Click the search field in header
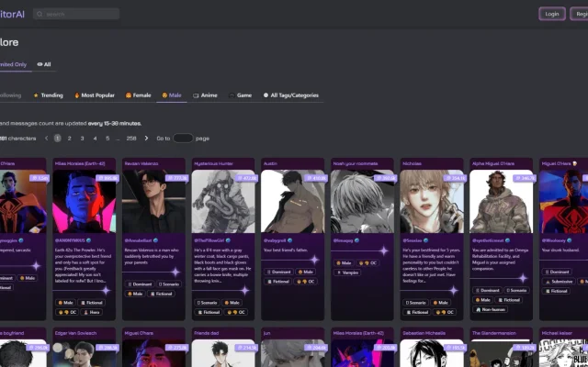 point(76,14)
